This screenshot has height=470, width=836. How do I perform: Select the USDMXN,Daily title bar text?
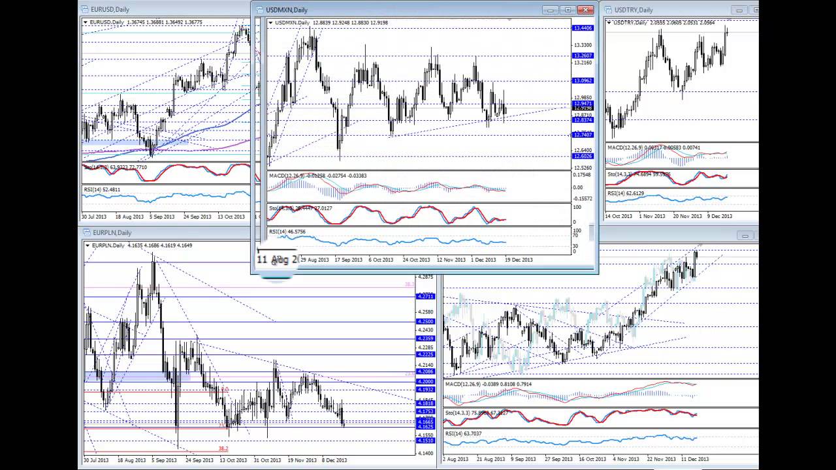287,10
